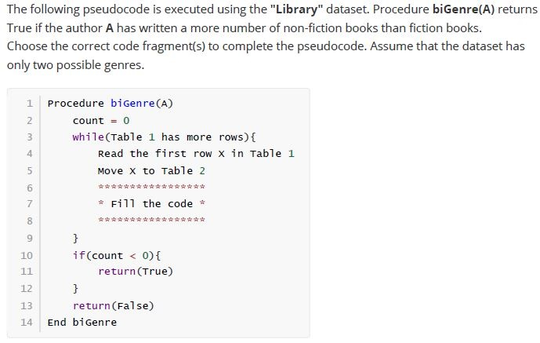Click the closing brace on line 12
540x343 pixels.
click(76, 288)
